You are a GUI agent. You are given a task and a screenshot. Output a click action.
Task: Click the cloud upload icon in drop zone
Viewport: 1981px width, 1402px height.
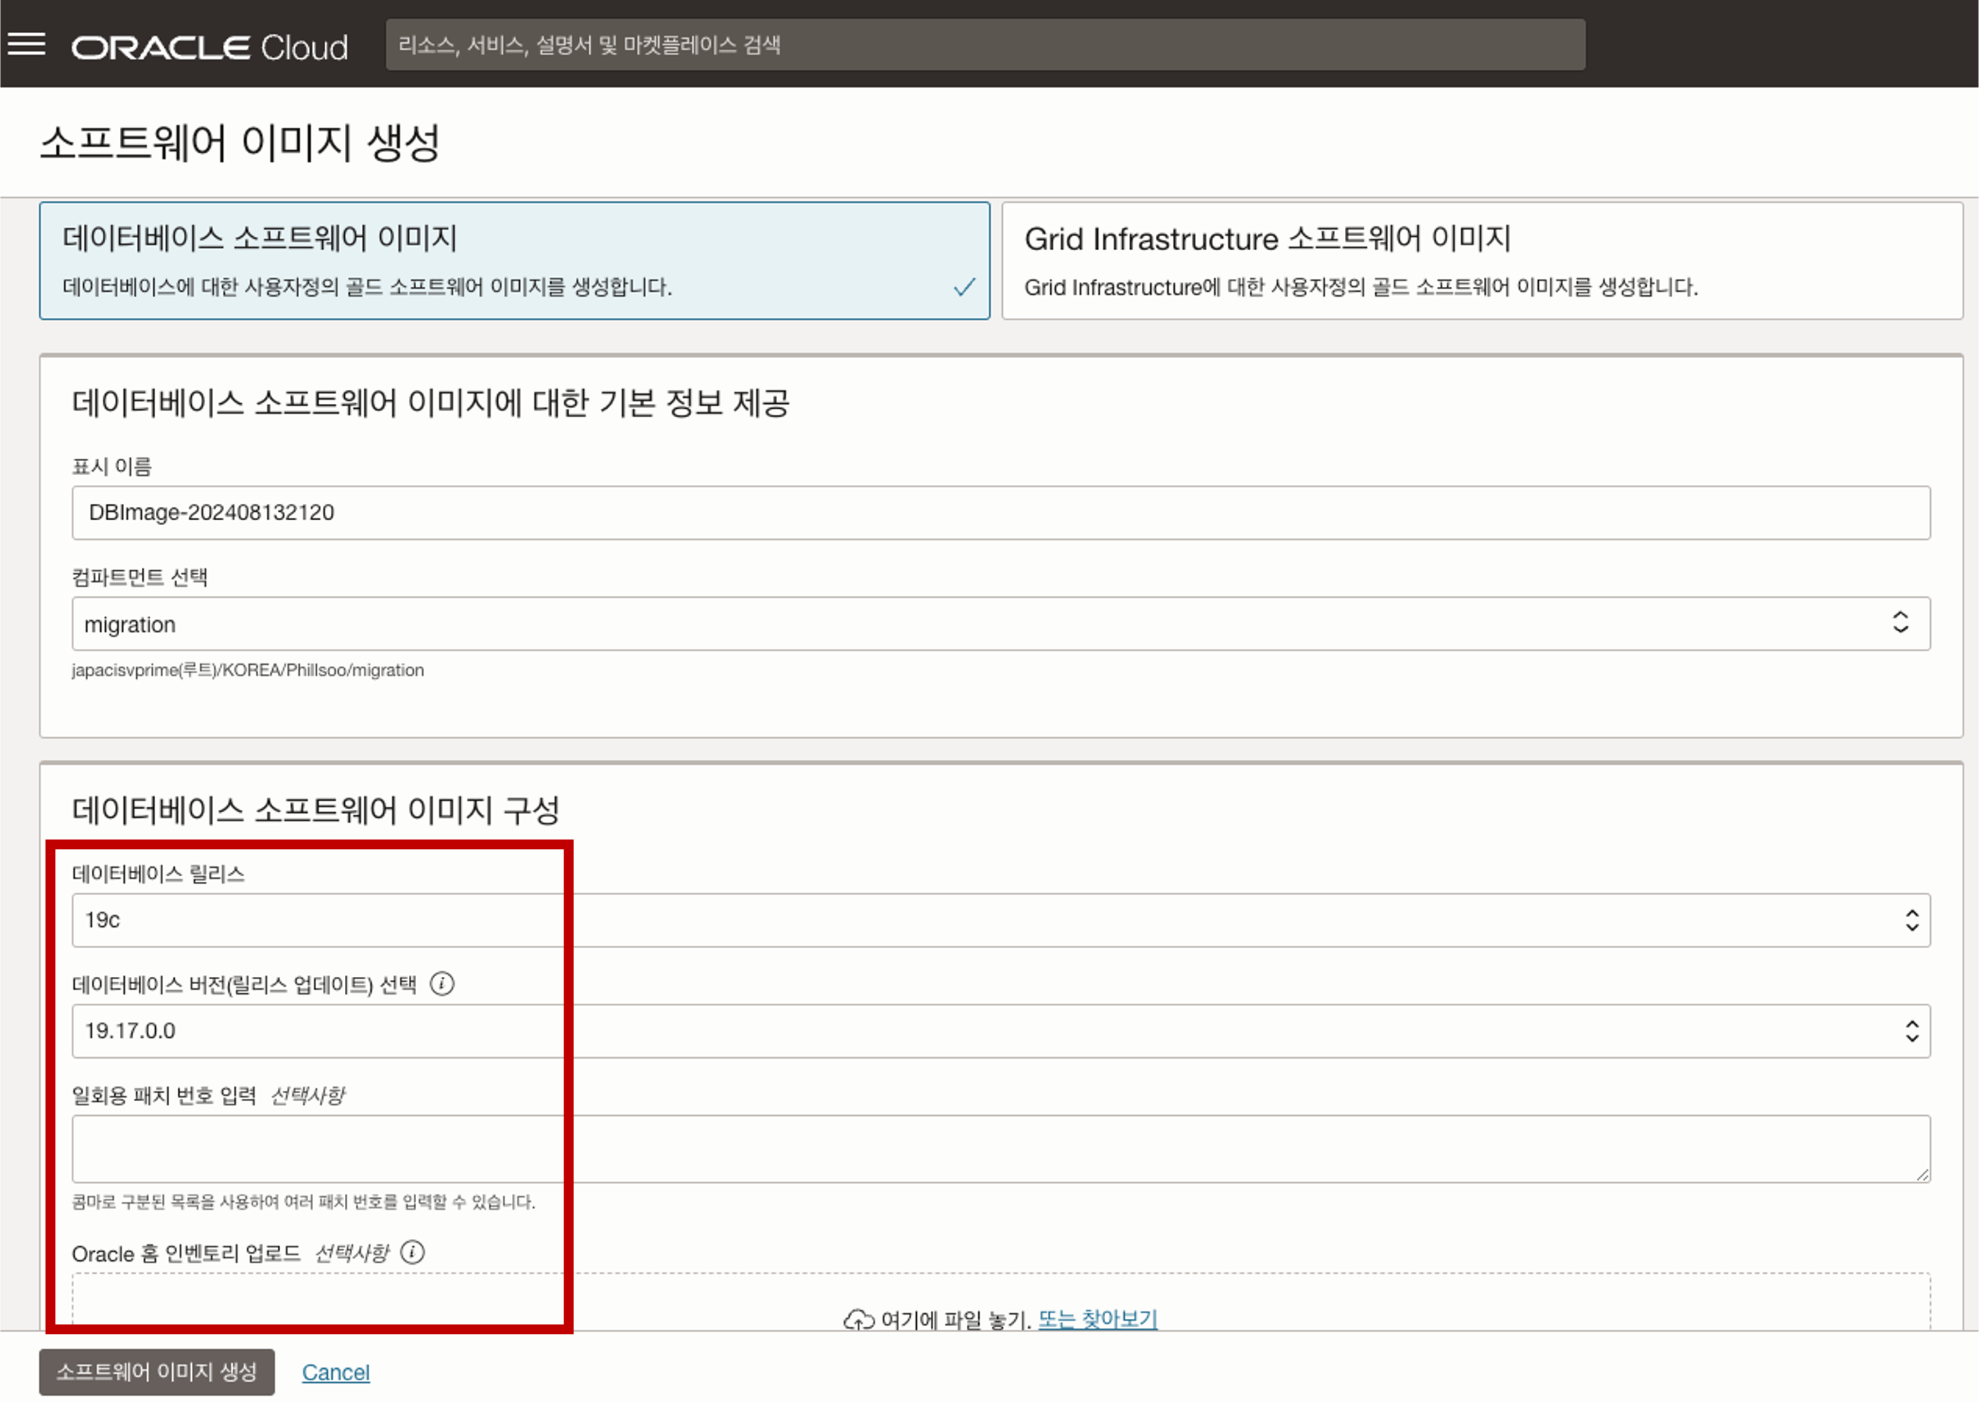click(858, 1320)
